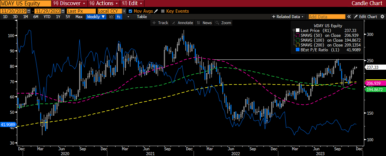Open the 96) Actions menu
Viewport: 386px width, 156px height.
tap(104, 3)
